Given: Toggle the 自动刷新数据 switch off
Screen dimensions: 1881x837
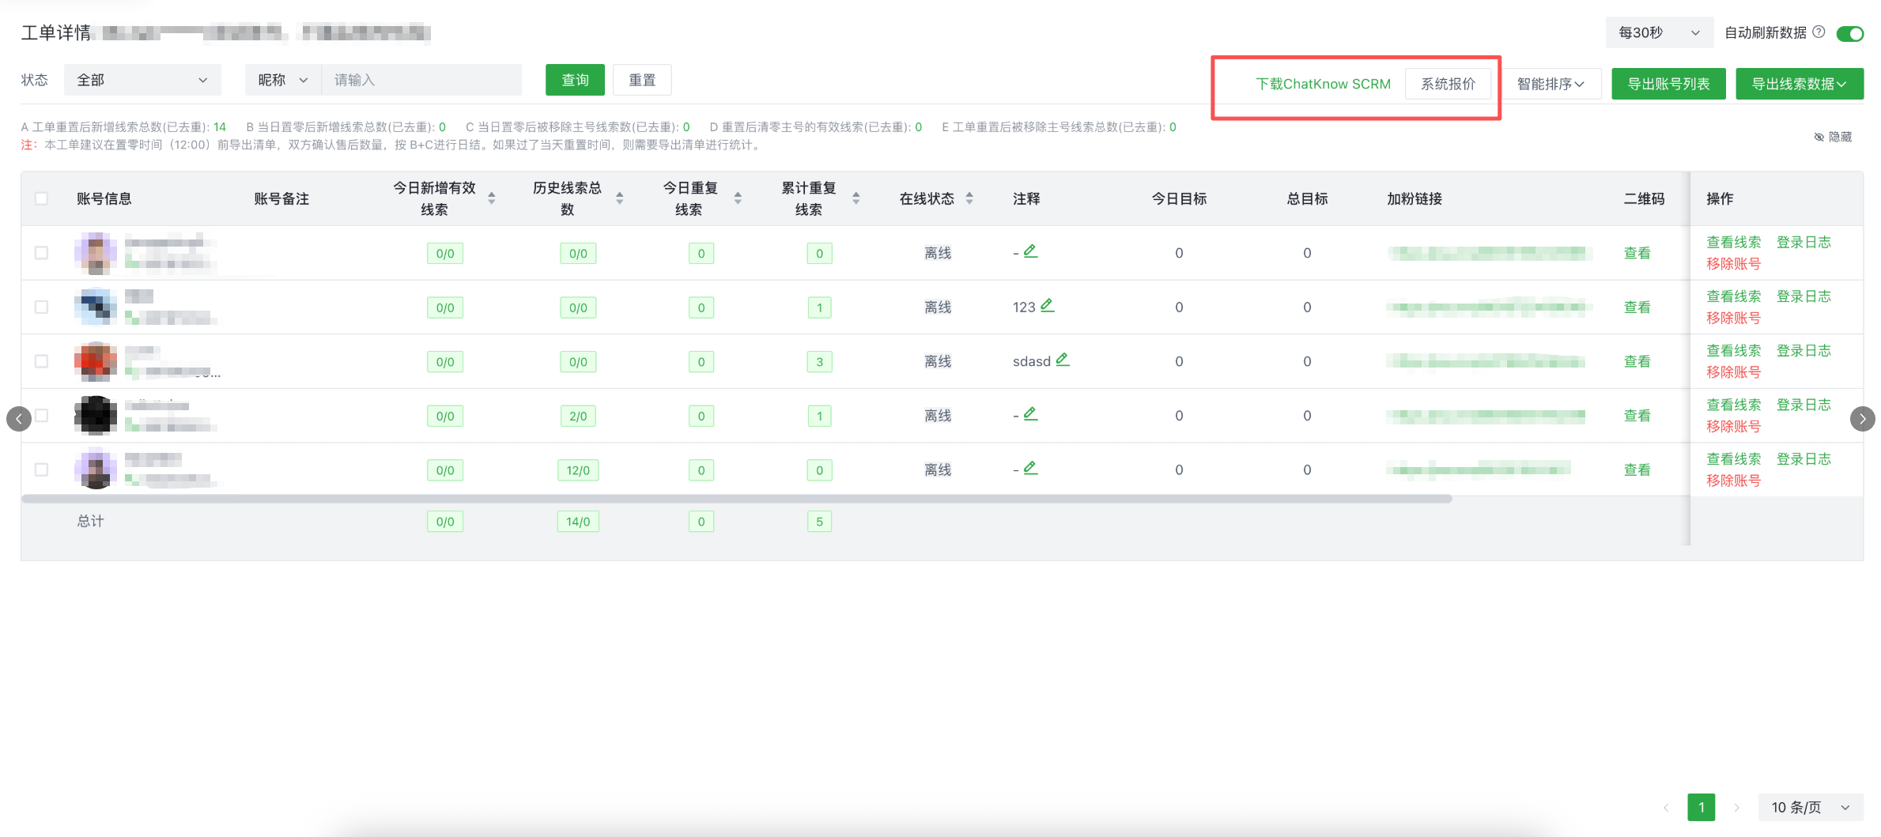Looking at the screenshot, I should pos(1849,33).
